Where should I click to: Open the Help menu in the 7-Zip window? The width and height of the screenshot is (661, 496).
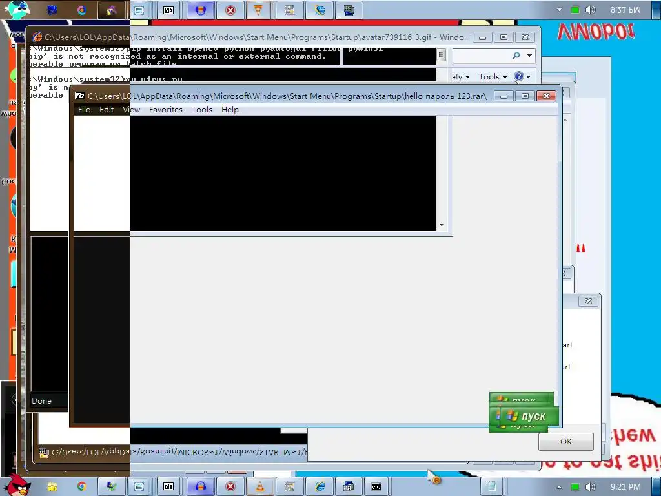pos(230,110)
